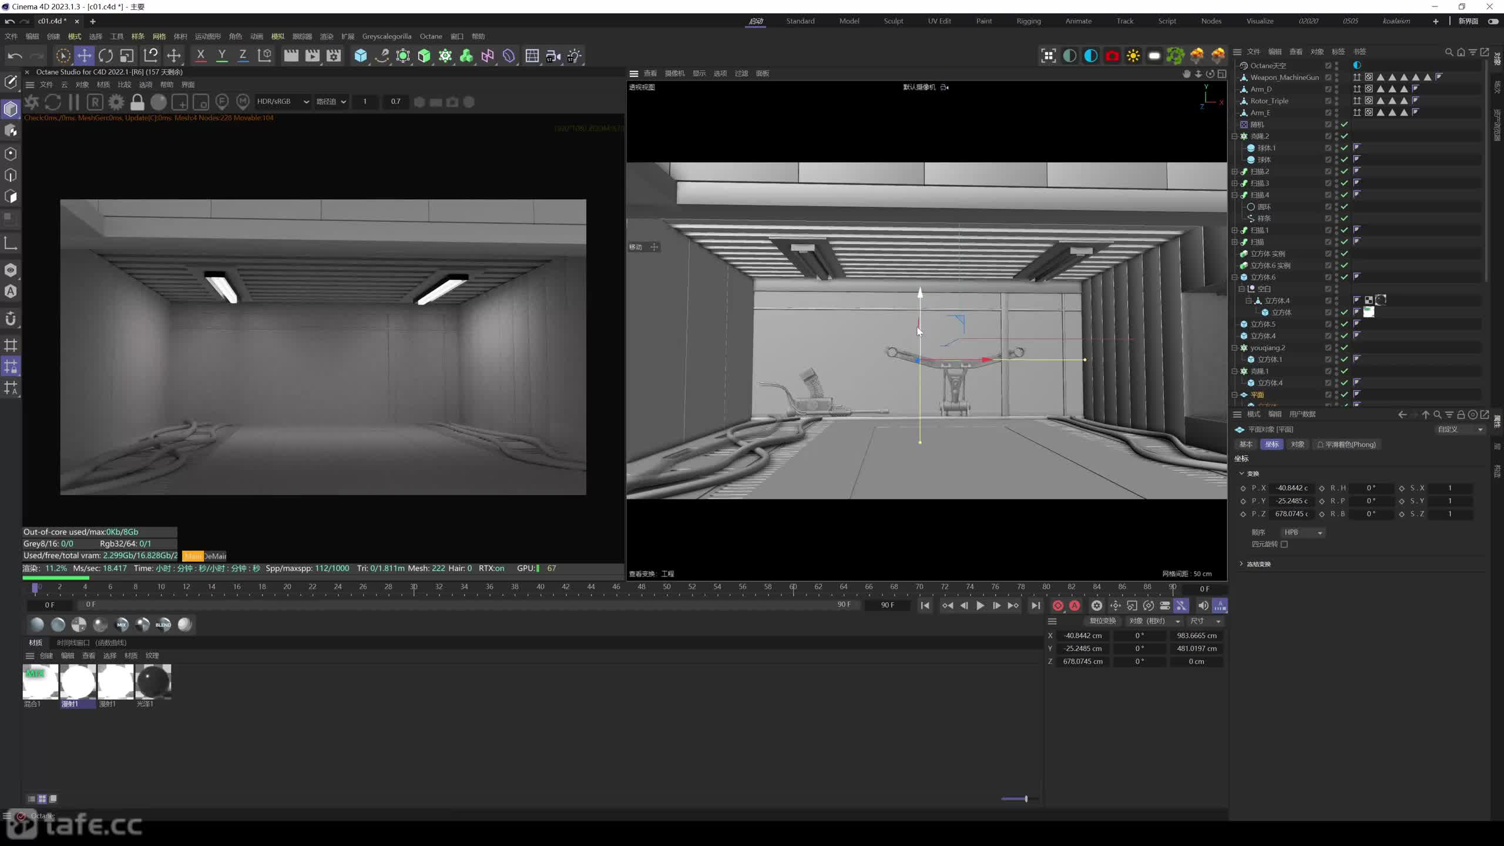Click the 复位变换 button

[x=1102, y=621]
